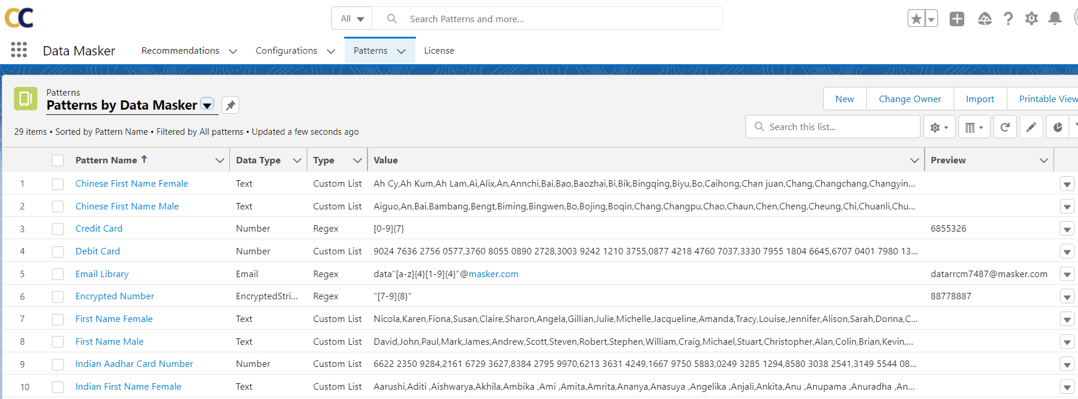Click the New pattern button

coord(844,99)
